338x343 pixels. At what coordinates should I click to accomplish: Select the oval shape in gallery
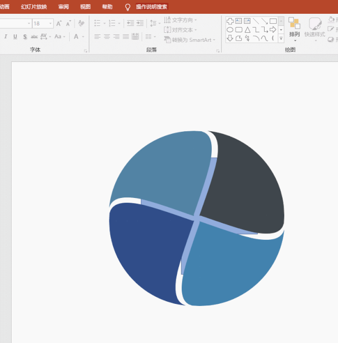[230, 30]
